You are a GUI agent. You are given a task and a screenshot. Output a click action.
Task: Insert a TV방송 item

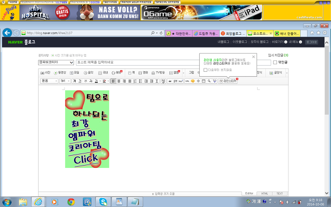(158, 73)
